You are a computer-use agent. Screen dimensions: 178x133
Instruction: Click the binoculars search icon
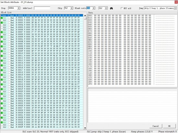(x=111, y=8)
